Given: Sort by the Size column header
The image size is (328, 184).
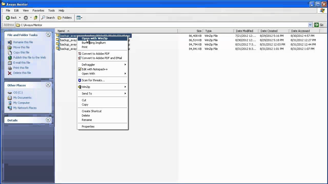Looking at the screenshot, I should coord(190,31).
